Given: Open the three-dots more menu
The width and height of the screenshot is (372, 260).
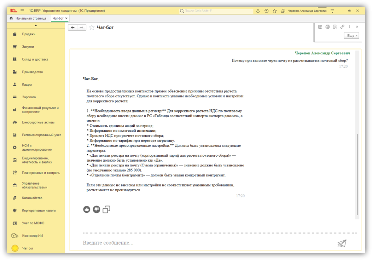Looking at the screenshot, I should point(350,27).
